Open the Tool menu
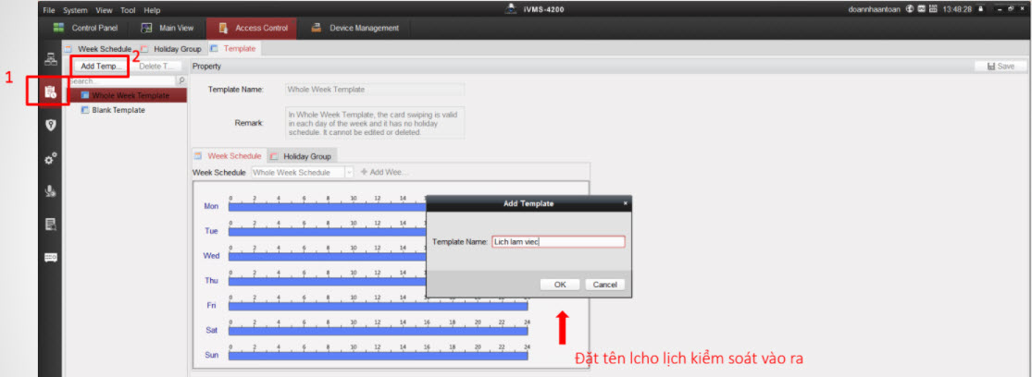 click(x=128, y=9)
